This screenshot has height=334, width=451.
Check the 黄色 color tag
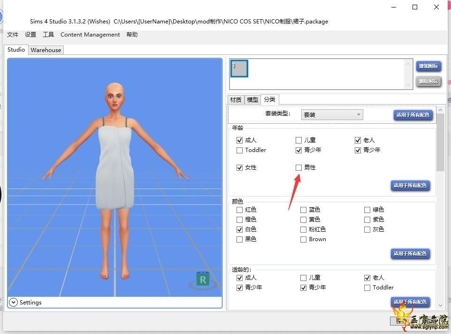303,220
